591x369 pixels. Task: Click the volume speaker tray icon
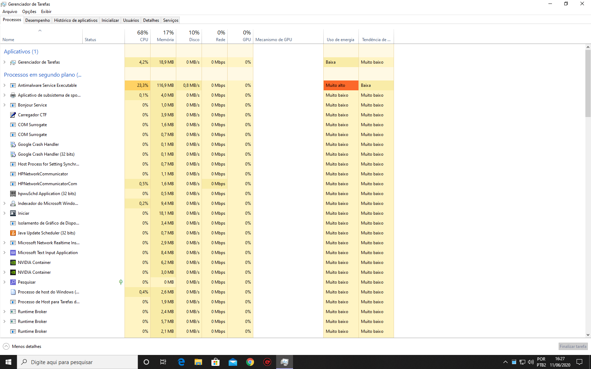tap(531, 362)
